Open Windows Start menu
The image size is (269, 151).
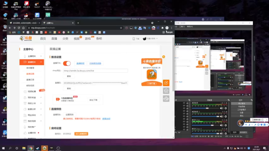pos(3,148)
